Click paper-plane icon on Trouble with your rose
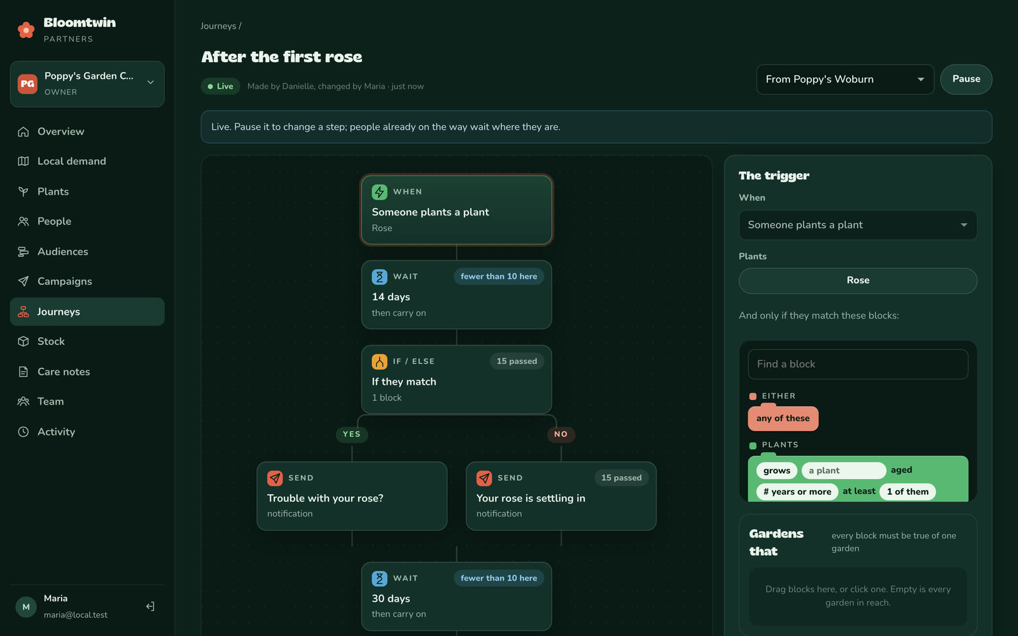The width and height of the screenshot is (1018, 636). tap(275, 478)
